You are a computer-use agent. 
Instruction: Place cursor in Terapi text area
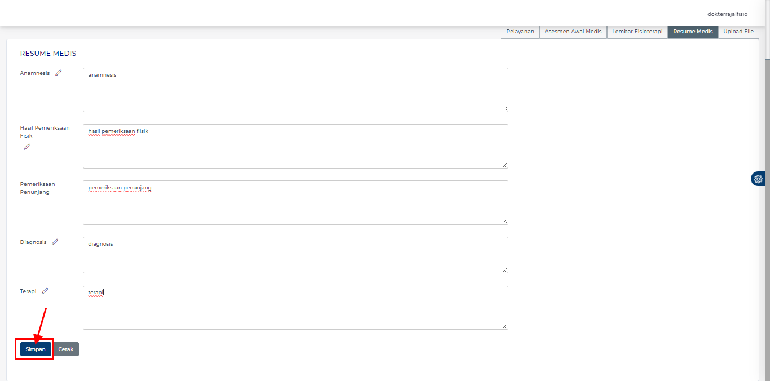click(x=295, y=308)
